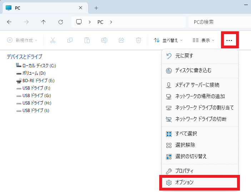The width and height of the screenshot is (251, 192).
Task: Click the three-dots See more button
Action: click(x=229, y=40)
